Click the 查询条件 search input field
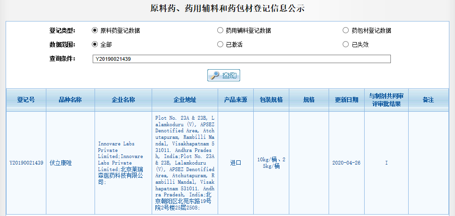Screen dimensions: 455x216 point(242,59)
